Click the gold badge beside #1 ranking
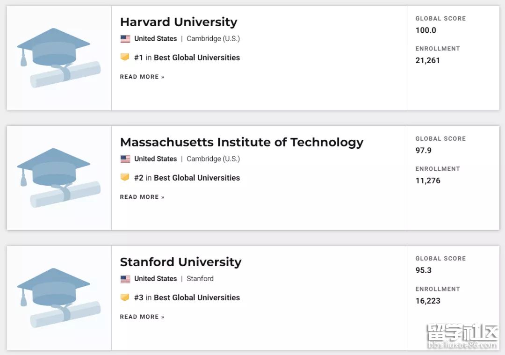The image size is (505, 355). coord(125,58)
